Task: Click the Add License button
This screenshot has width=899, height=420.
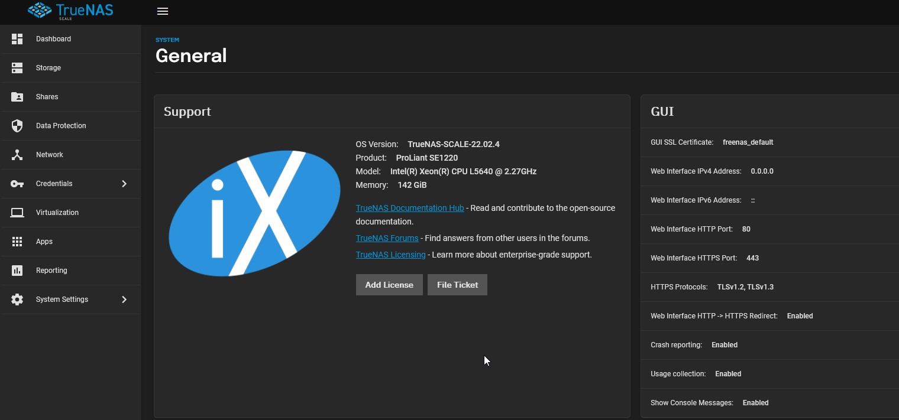Action: [x=389, y=285]
